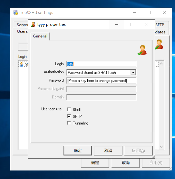The height and width of the screenshot is (179, 175).
Task: Open the Authorization dropdown arrow
Action: (133, 72)
